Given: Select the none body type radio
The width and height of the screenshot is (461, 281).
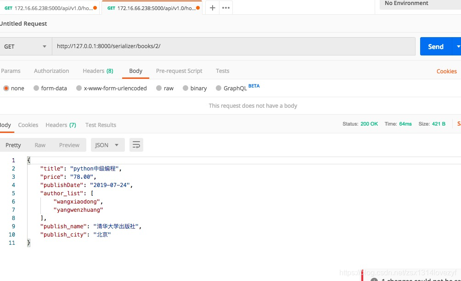Looking at the screenshot, I should 6,88.
